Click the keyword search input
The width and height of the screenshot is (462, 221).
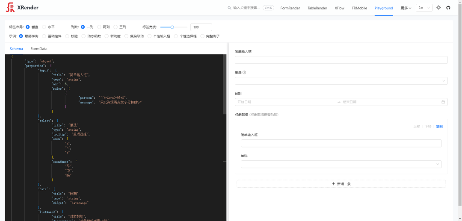click(247, 8)
